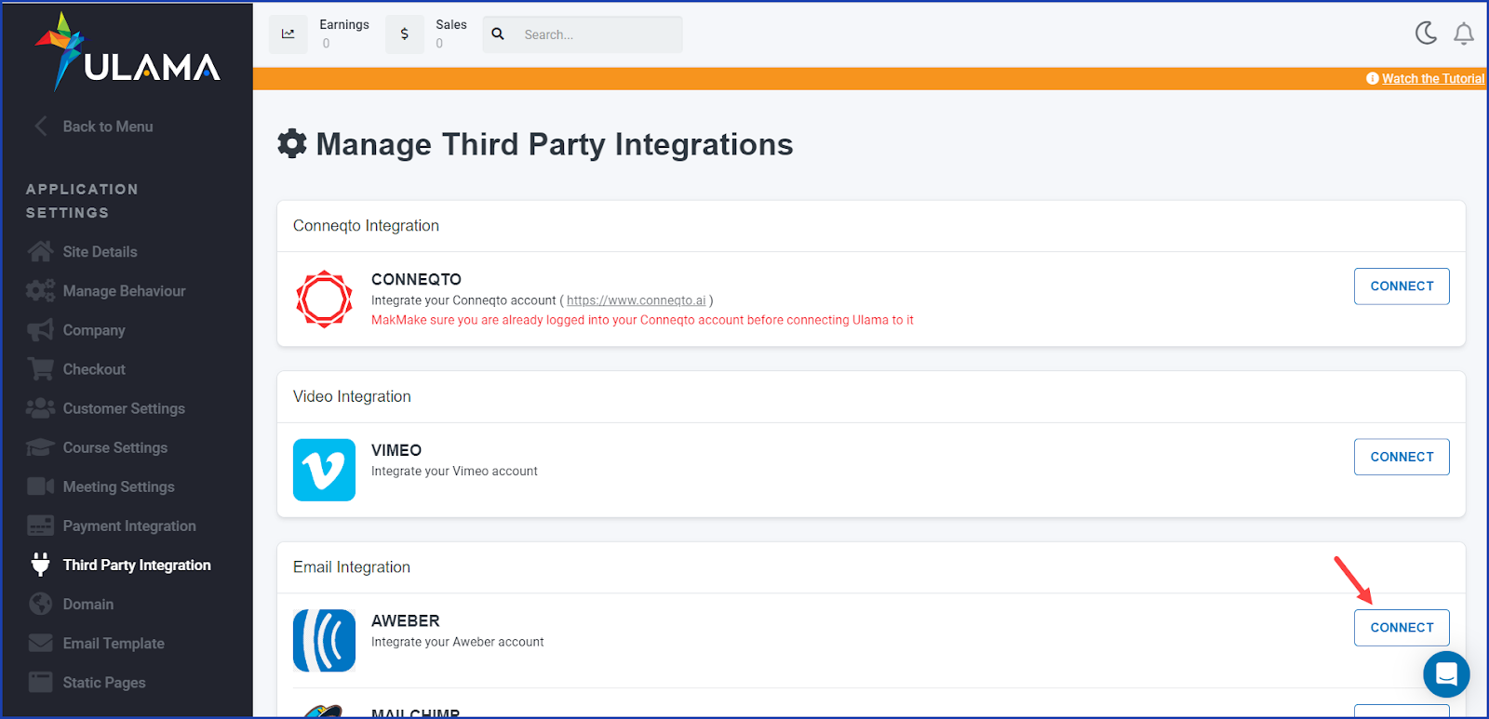The width and height of the screenshot is (1489, 719).
Task: Click 'Integrate your Aweber account' text
Action: [458, 642]
